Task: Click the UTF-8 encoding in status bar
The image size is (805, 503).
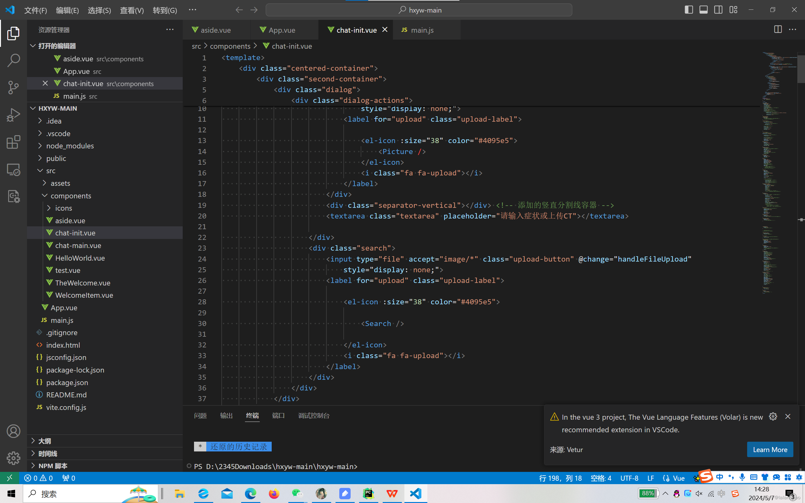Action: pyautogui.click(x=629, y=478)
